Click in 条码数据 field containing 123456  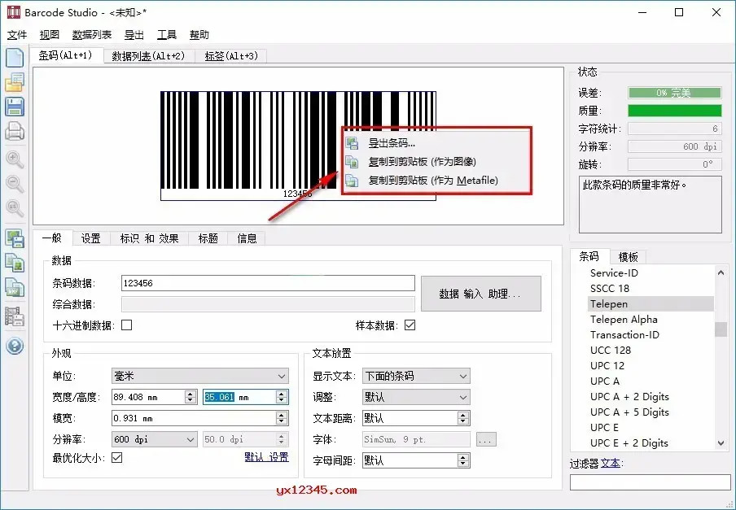click(268, 283)
